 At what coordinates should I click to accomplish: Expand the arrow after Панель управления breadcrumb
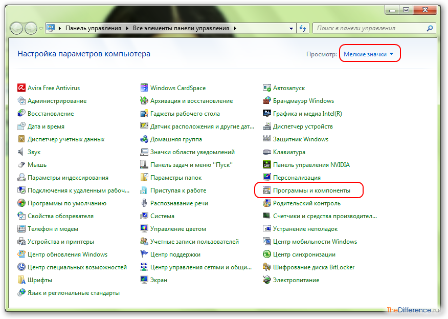click(x=127, y=29)
